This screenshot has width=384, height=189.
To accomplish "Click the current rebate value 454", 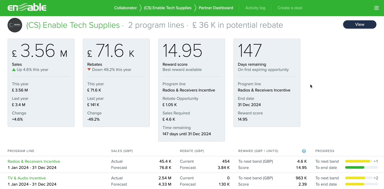I will pos(226,161).
